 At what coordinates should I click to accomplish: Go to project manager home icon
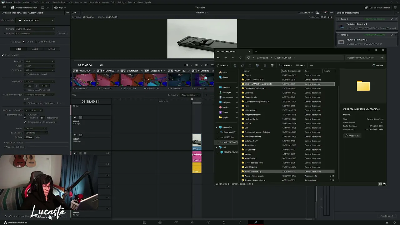point(387,222)
